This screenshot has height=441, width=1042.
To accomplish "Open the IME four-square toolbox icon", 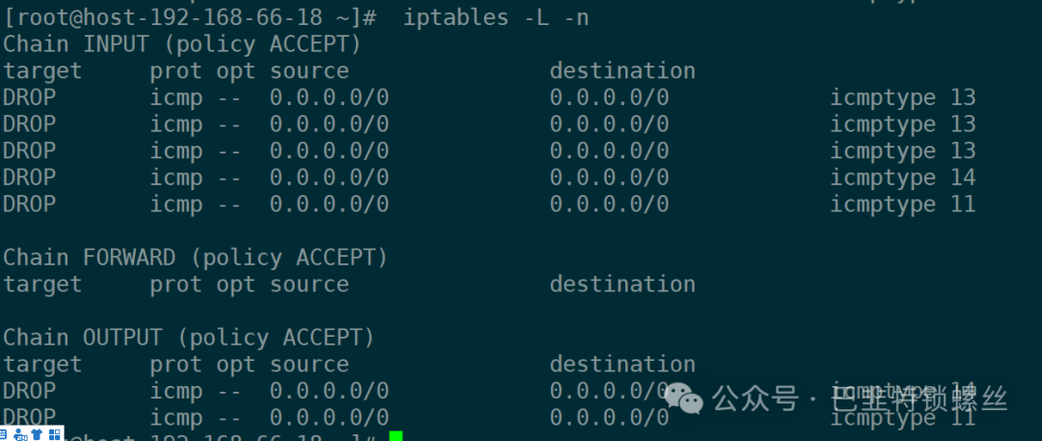I will (54, 434).
